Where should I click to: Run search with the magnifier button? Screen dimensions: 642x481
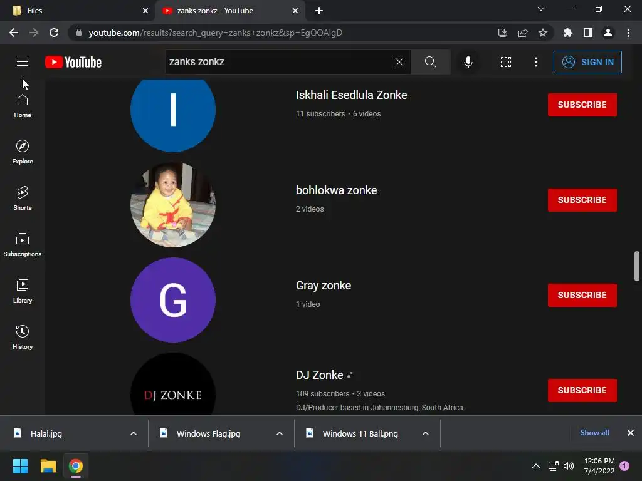[430, 62]
